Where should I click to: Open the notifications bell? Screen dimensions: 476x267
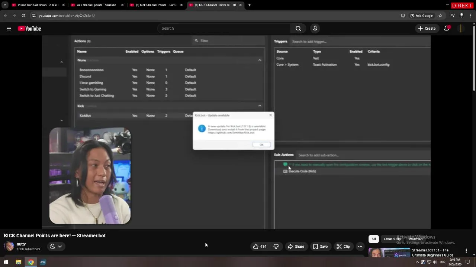[x=447, y=29]
